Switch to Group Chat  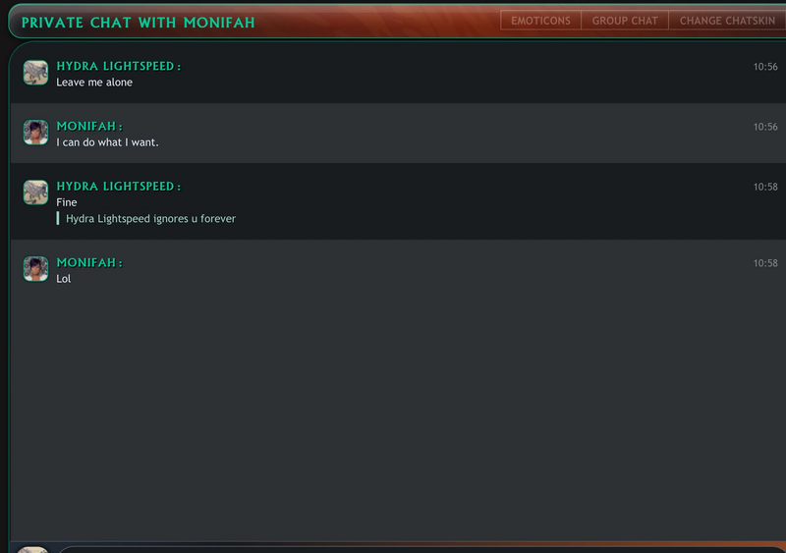point(625,21)
